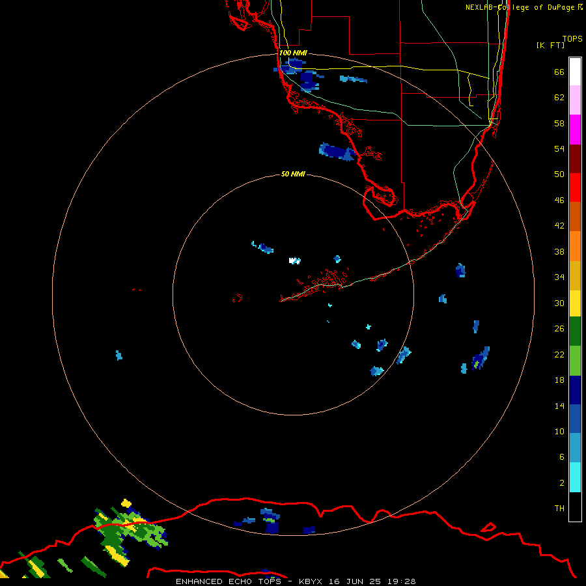Image resolution: width=586 pixels, height=586 pixels.
Task: Click the cyan legend swatch
Action: [575, 477]
